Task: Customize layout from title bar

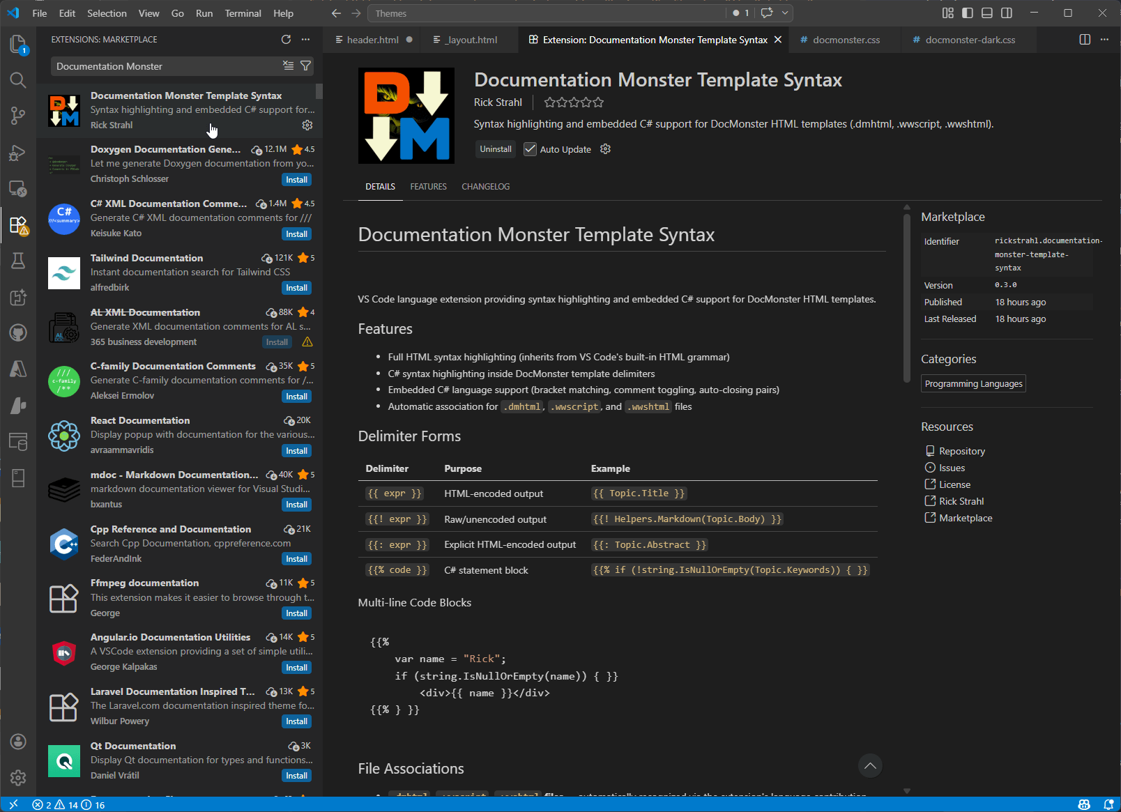Action: (948, 13)
